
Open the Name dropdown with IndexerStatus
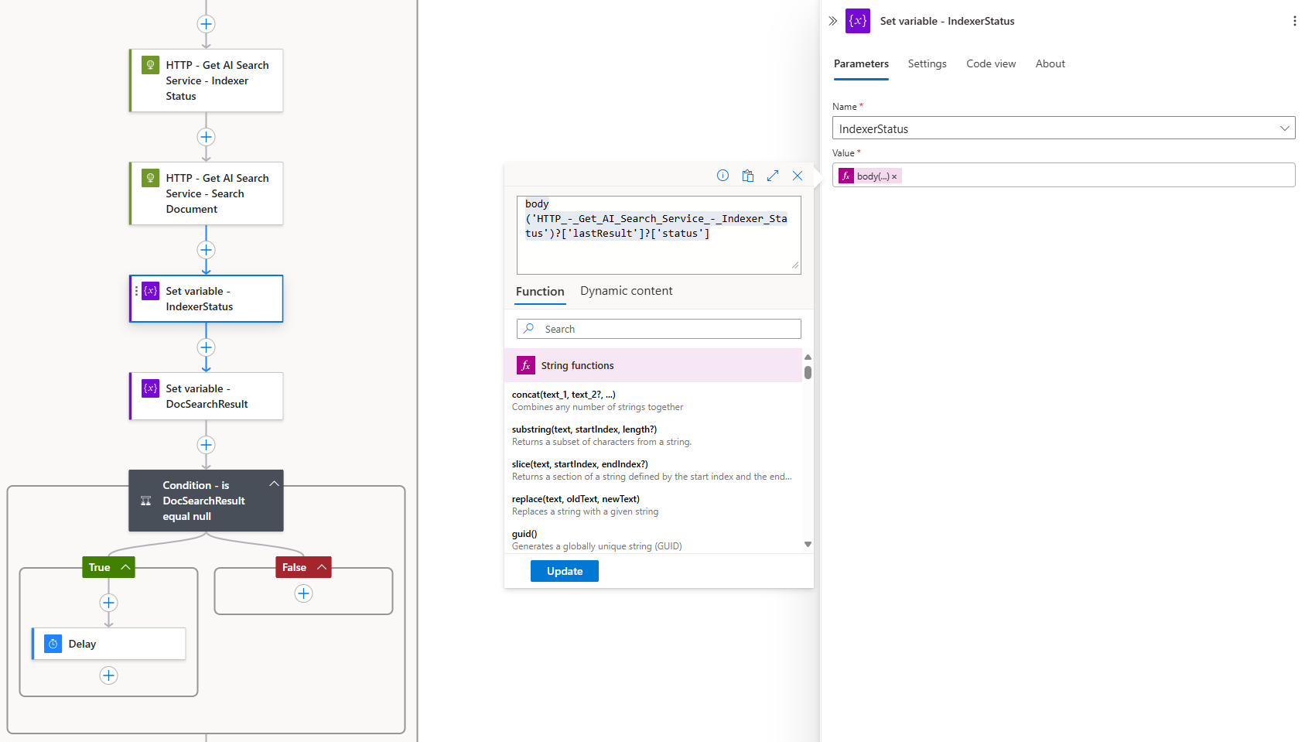(x=1064, y=128)
